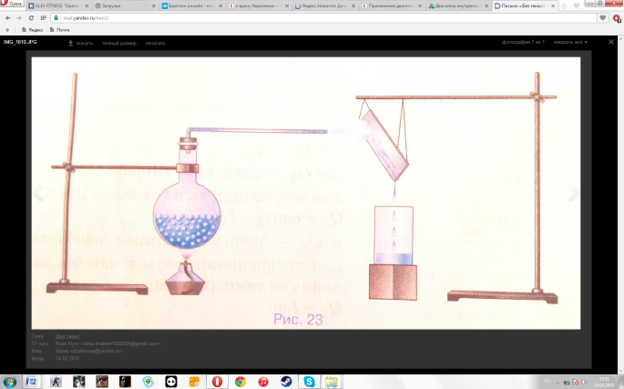Open the white panda-face taskbar icon
The height and width of the screenshot is (389, 624).
(x=171, y=382)
